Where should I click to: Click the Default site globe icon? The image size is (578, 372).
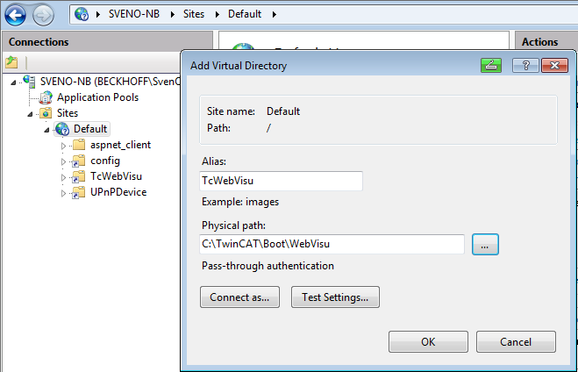[62, 129]
